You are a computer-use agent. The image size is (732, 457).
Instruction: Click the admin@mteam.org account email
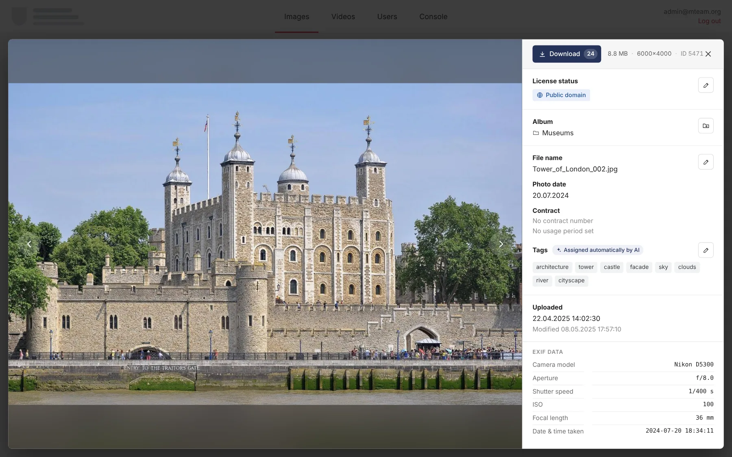tap(692, 12)
